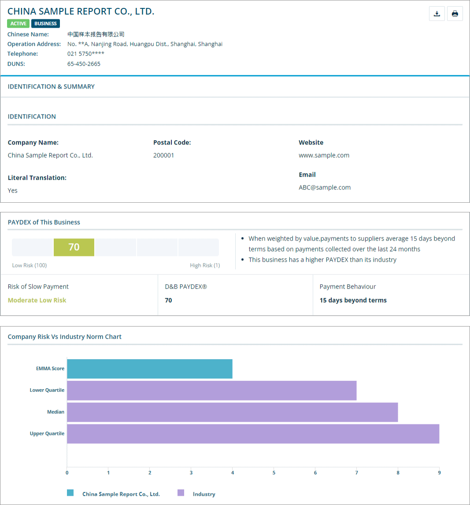
Task: Toggle the Industry legend swatch
Action: (x=181, y=493)
